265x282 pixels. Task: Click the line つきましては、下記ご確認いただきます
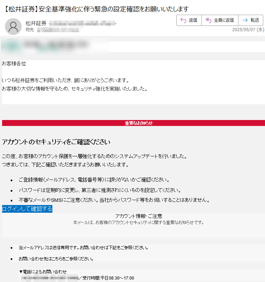click(x=66, y=165)
